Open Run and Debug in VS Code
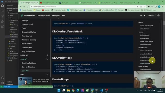165x93 pixels. coord(3,21)
